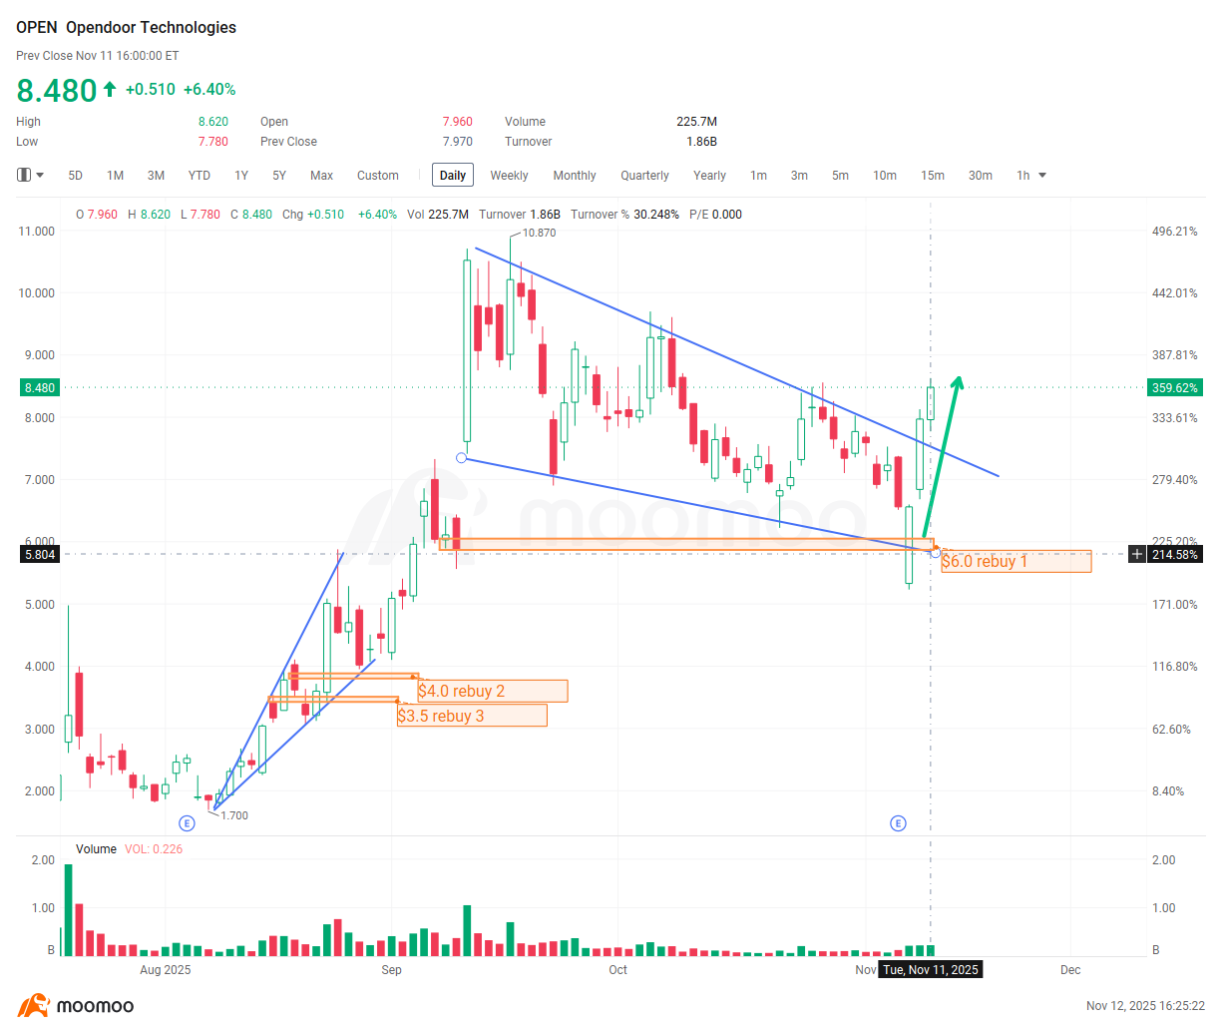The width and height of the screenshot is (1222, 1032).
Task: Switch to Yearly interval
Action: click(709, 176)
